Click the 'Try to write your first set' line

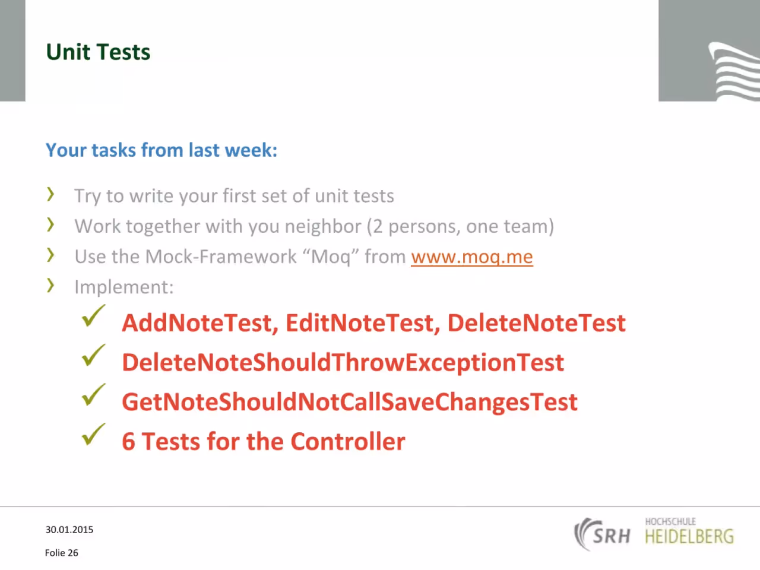[x=234, y=196]
